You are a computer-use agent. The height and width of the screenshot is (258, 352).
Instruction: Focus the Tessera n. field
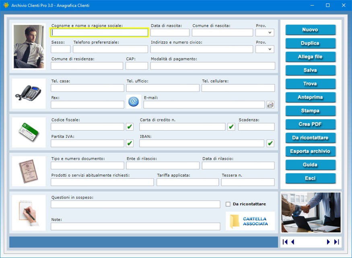click(x=248, y=182)
